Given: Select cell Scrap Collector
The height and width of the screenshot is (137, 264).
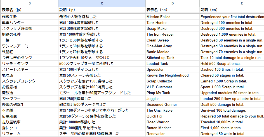Looking at the screenshot, I should [173, 81].
